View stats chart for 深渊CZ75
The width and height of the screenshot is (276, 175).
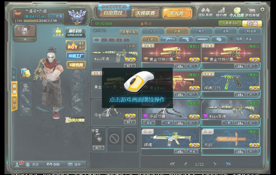pos(240,94)
